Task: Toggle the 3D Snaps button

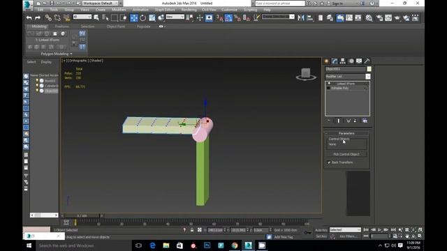Action: click(219, 18)
